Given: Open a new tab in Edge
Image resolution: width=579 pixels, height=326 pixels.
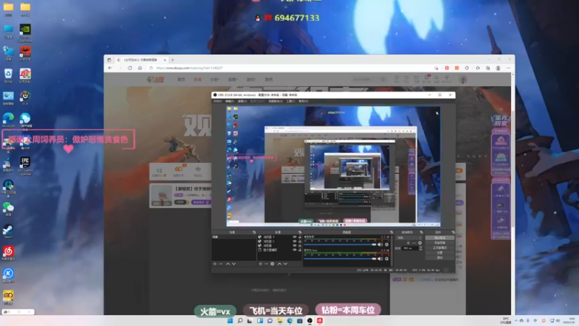Looking at the screenshot, I should [x=172, y=59].
